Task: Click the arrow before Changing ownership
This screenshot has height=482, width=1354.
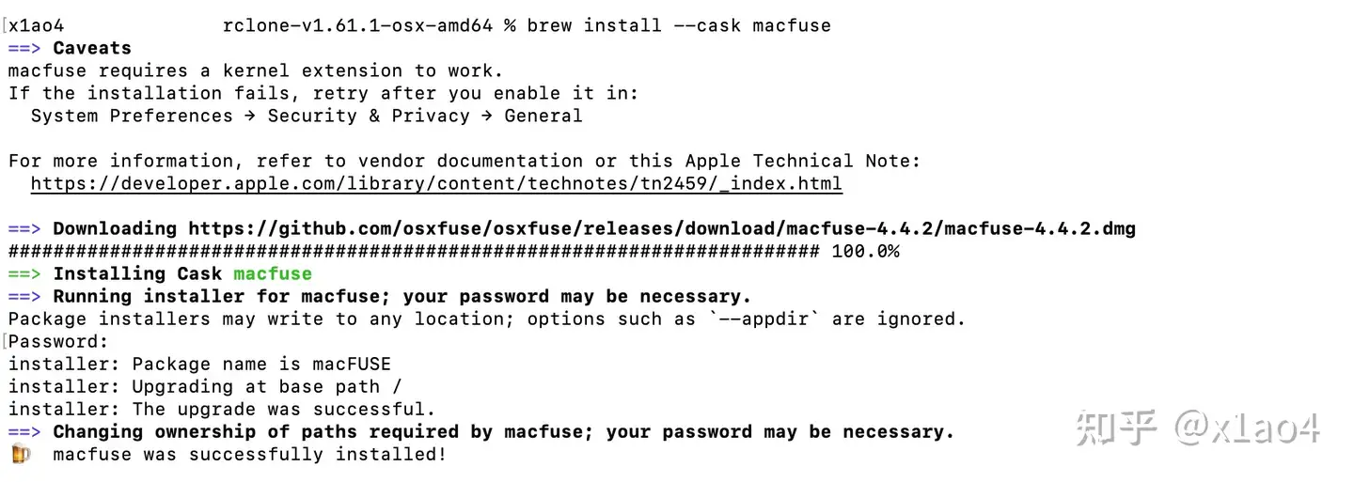Action: (25, 432)
